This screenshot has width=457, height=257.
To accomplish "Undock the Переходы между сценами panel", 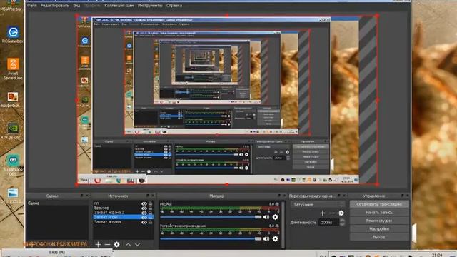I will point(339,196).
